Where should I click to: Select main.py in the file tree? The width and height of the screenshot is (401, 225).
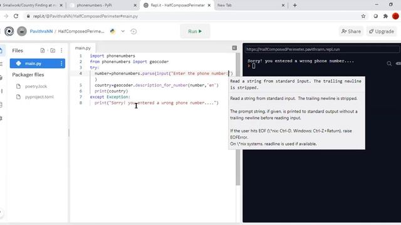(38, 63)
